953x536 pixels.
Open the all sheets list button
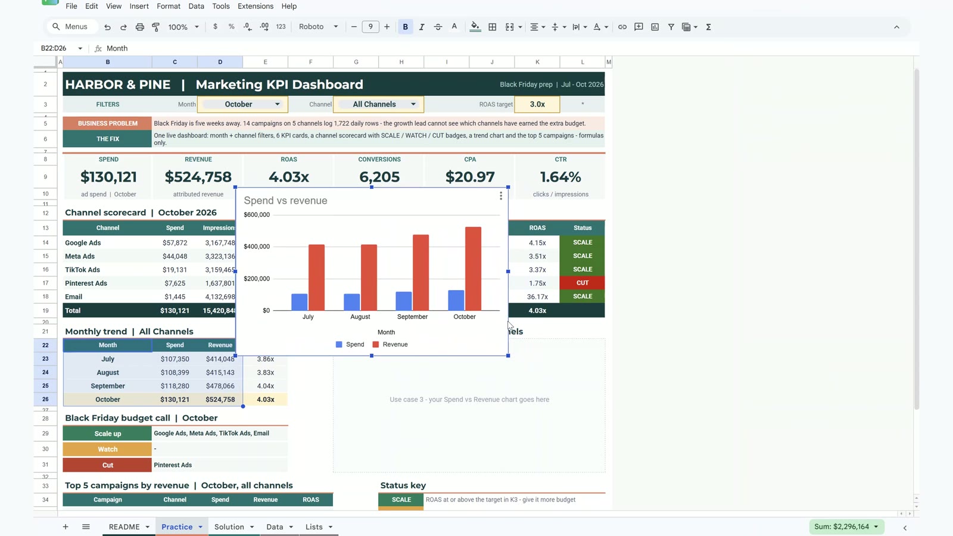[86, 527]
